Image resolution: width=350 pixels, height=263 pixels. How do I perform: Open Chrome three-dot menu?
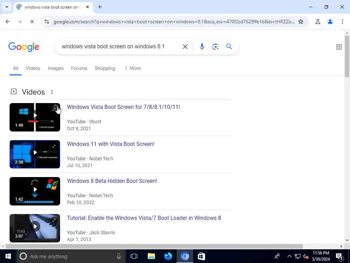pos(342,22)
